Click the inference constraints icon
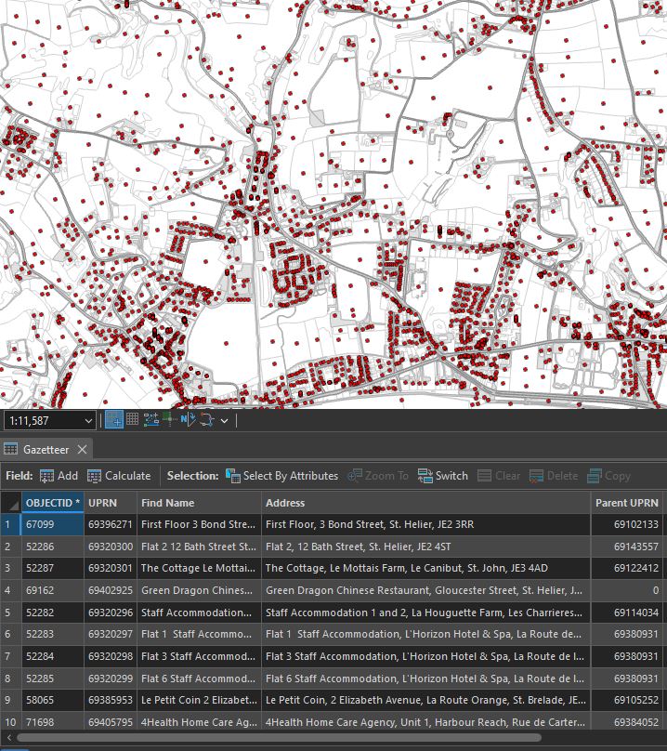Viewport: 667px width, 751px height. (169, 420)
